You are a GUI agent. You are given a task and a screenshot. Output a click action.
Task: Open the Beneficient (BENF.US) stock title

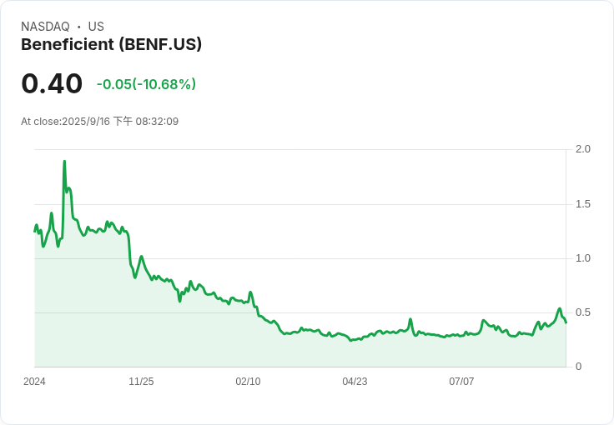pyautogui.click(x=111, y=44)
